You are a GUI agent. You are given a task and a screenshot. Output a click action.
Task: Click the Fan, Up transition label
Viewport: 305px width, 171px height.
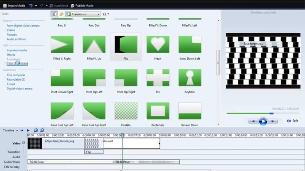pyautogui.click(x=126, y=25)
